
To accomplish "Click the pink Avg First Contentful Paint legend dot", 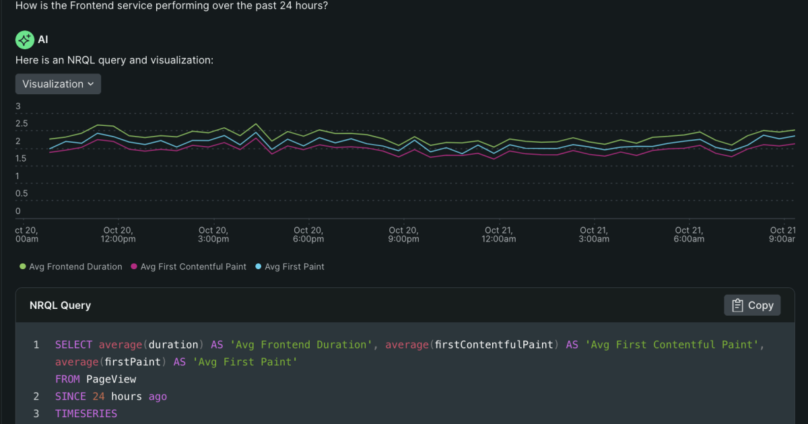I will [135, 267].
